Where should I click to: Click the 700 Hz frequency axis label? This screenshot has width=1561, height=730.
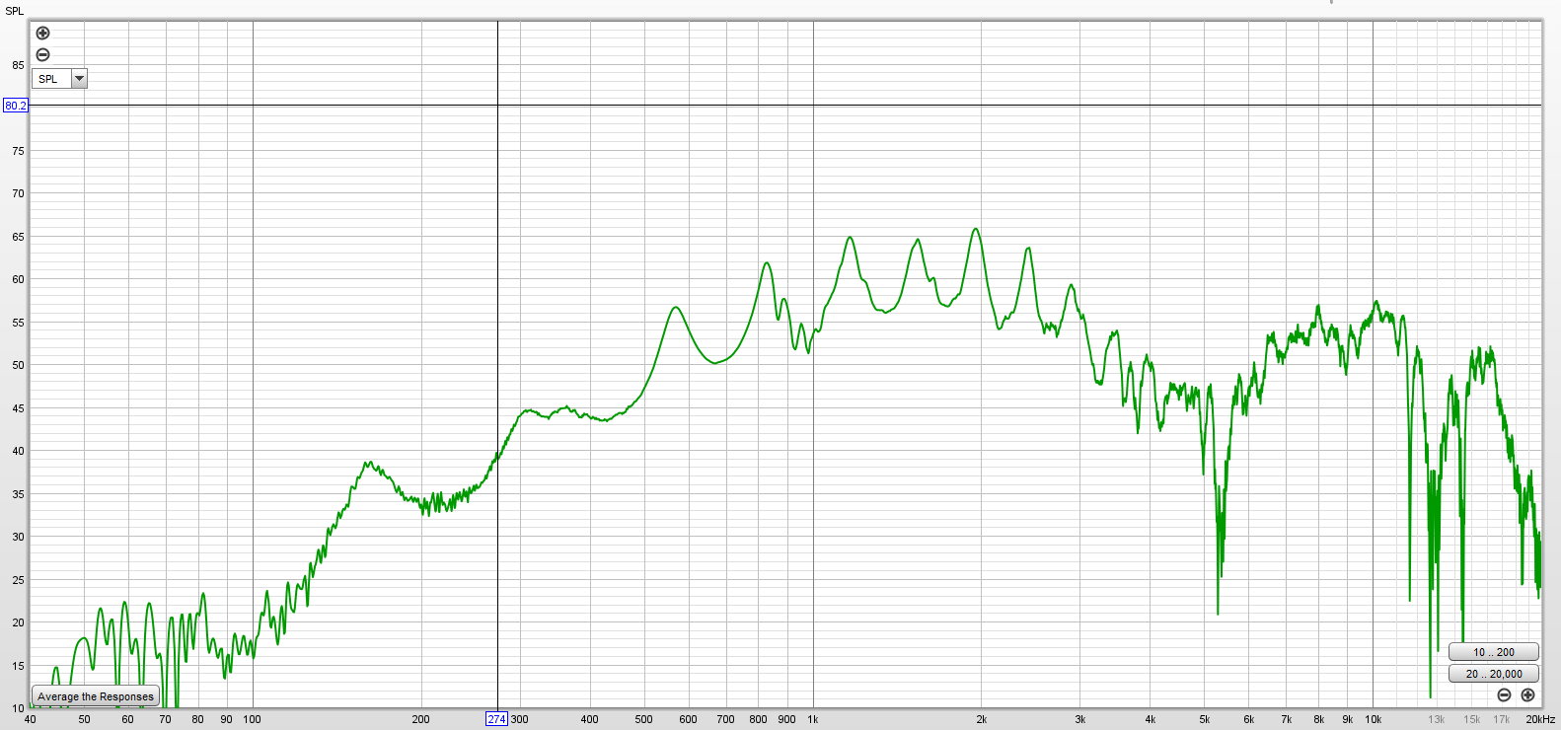(726, 719)
